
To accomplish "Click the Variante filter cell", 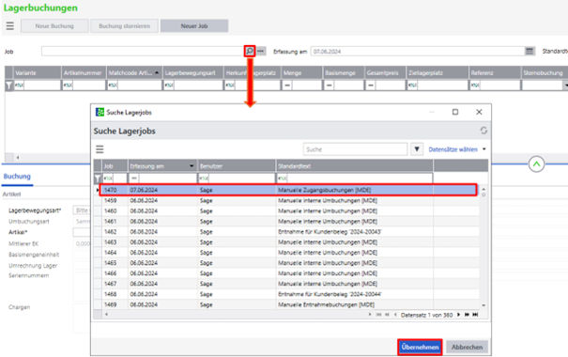I will click(x=38, y=85).
